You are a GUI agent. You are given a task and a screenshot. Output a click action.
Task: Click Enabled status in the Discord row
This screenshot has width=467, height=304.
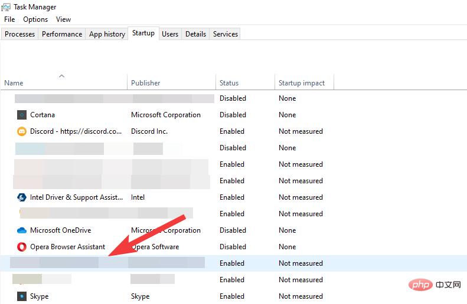[231, 131]
